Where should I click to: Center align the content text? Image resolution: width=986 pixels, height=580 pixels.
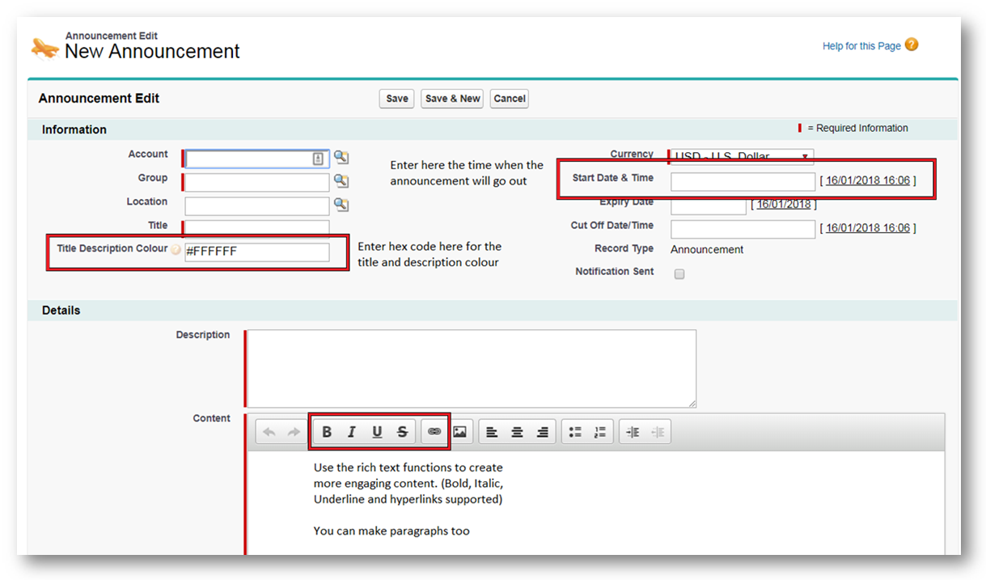coord(517,432)
